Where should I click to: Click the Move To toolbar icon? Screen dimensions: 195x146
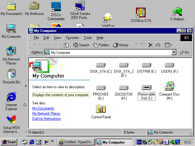coord(136,45)
